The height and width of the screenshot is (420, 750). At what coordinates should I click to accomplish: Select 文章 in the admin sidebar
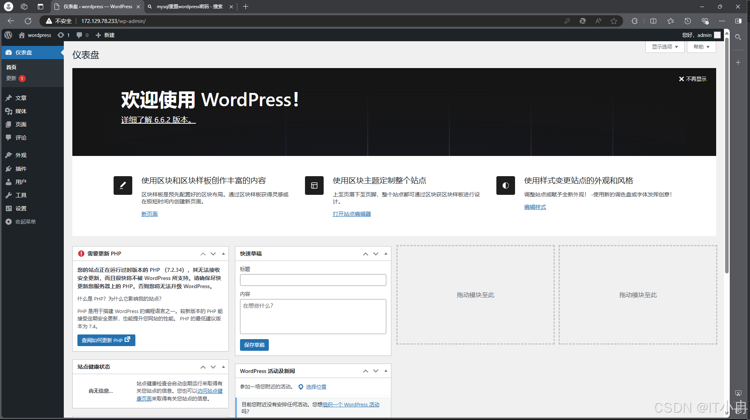pos(21,98)
